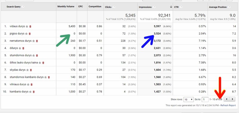This screenshot has width=239, height=113.
Task: Click the star icon next to vidaus durys
Action: point(27,27)
